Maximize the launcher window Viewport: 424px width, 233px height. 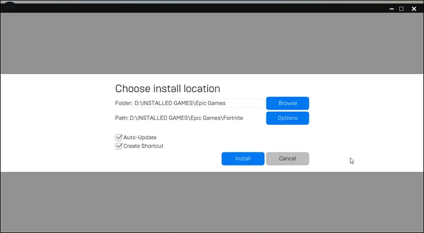pos(401,9)
